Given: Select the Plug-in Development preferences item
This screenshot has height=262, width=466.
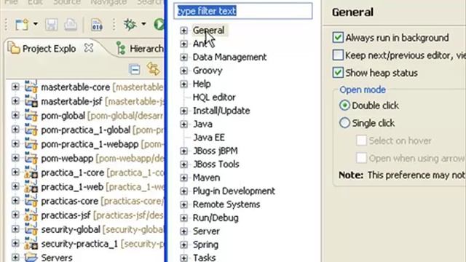Looking at the screenshot, I should (x=234, y=191).
